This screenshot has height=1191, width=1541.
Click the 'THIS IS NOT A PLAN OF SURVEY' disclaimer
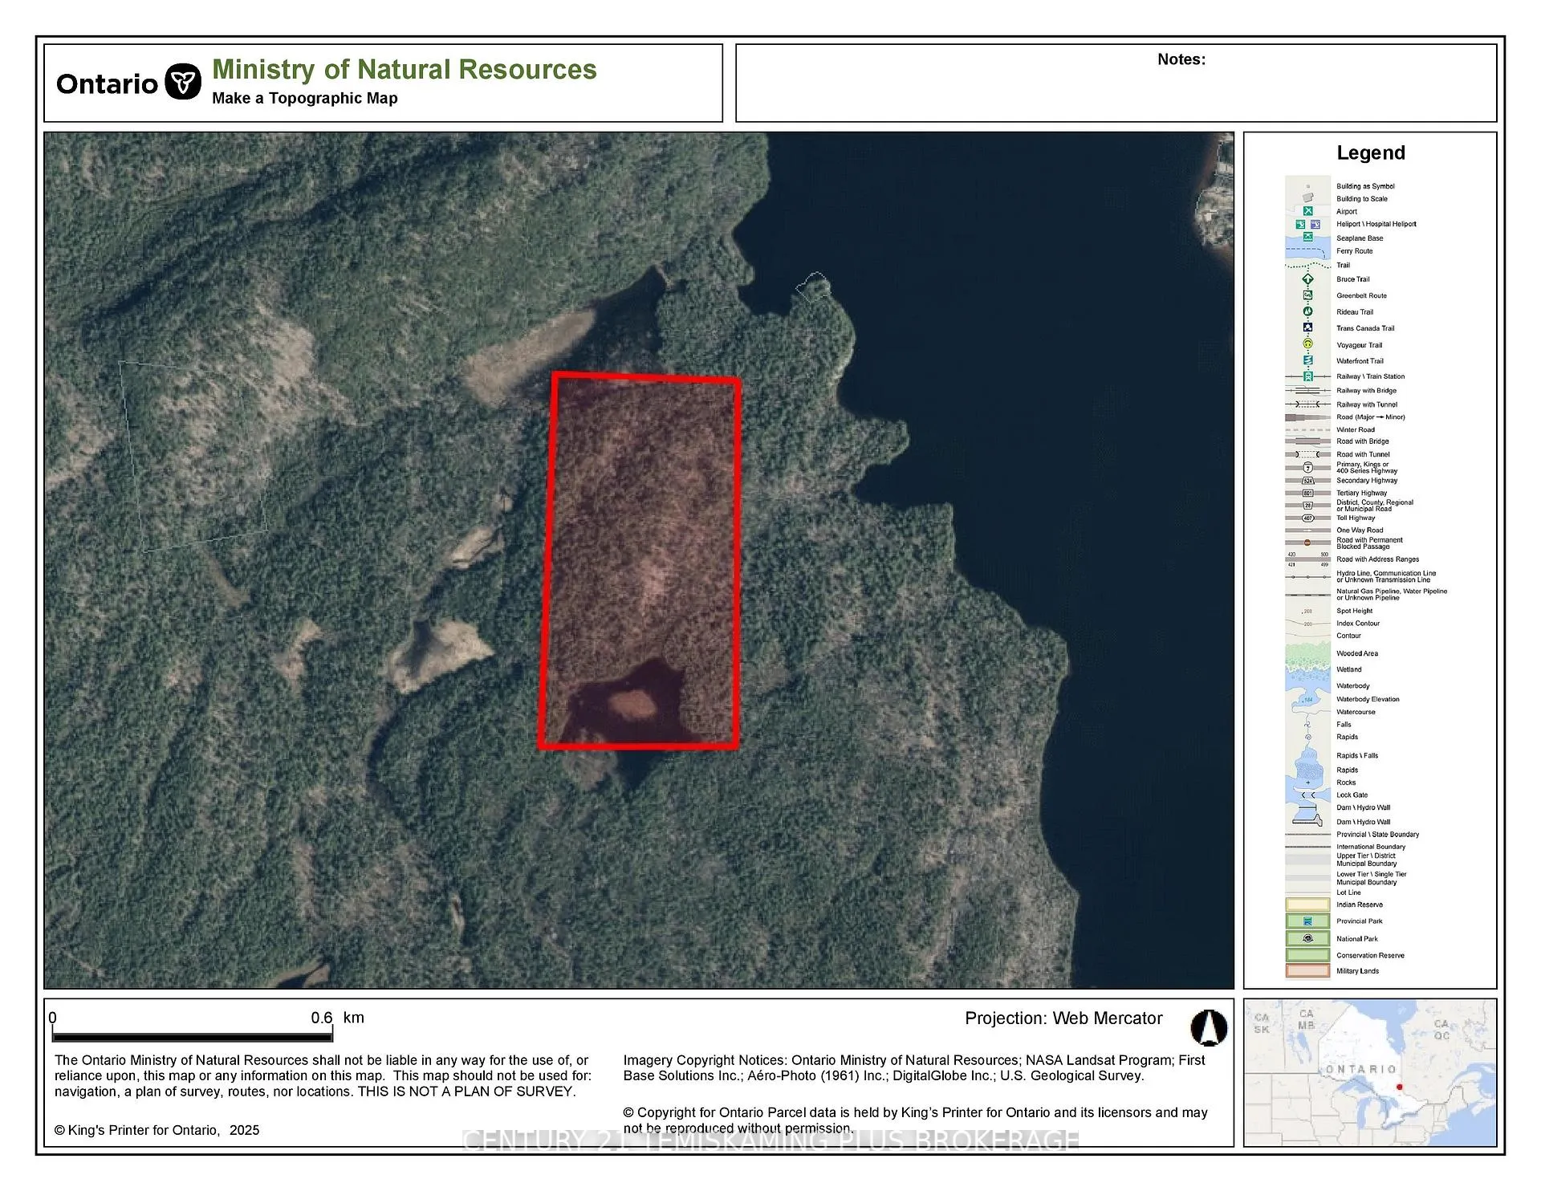466,1091
